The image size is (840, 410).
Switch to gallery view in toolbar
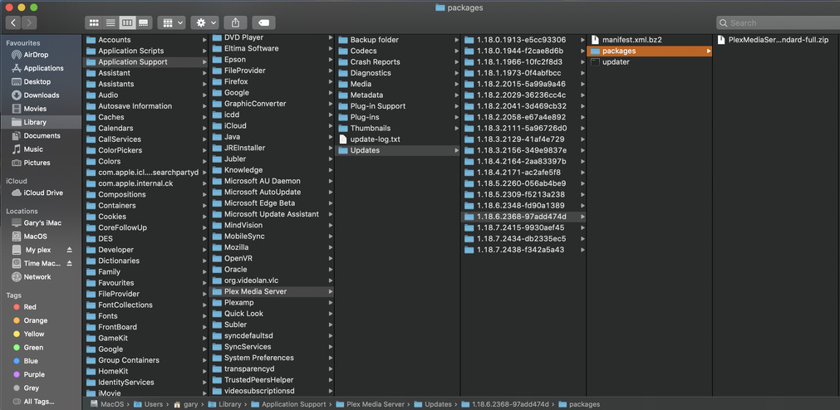(x=144, y=22)
